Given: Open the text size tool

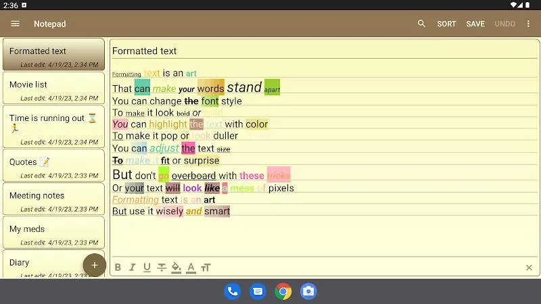Looking at the screenshot, I should (x=206, y=268).
